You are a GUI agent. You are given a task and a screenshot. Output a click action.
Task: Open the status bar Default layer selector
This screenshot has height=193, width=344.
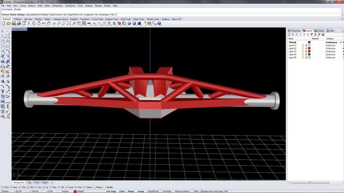(80, 191)
